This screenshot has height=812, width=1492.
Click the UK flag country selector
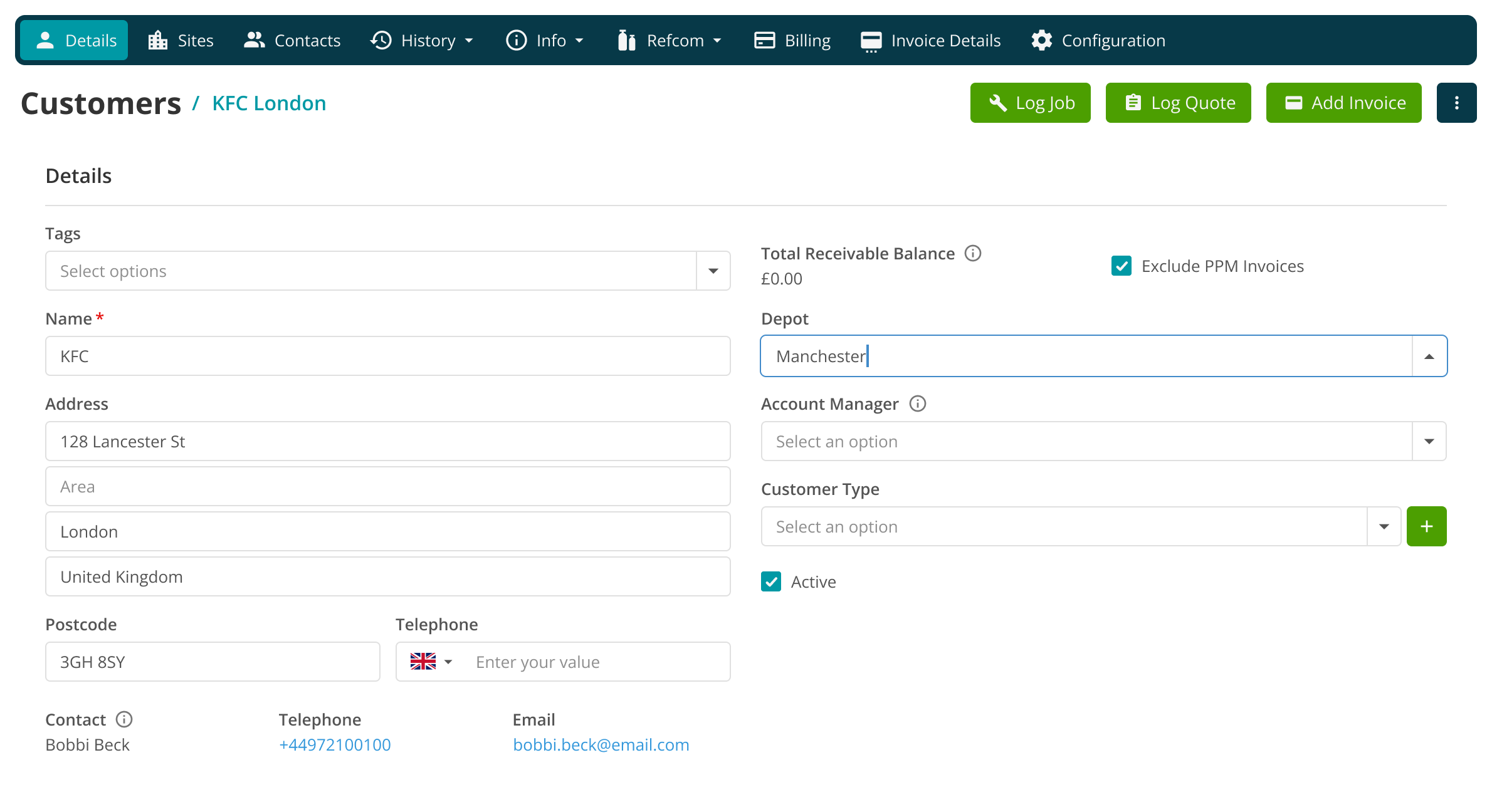click(x=431, y=662)
